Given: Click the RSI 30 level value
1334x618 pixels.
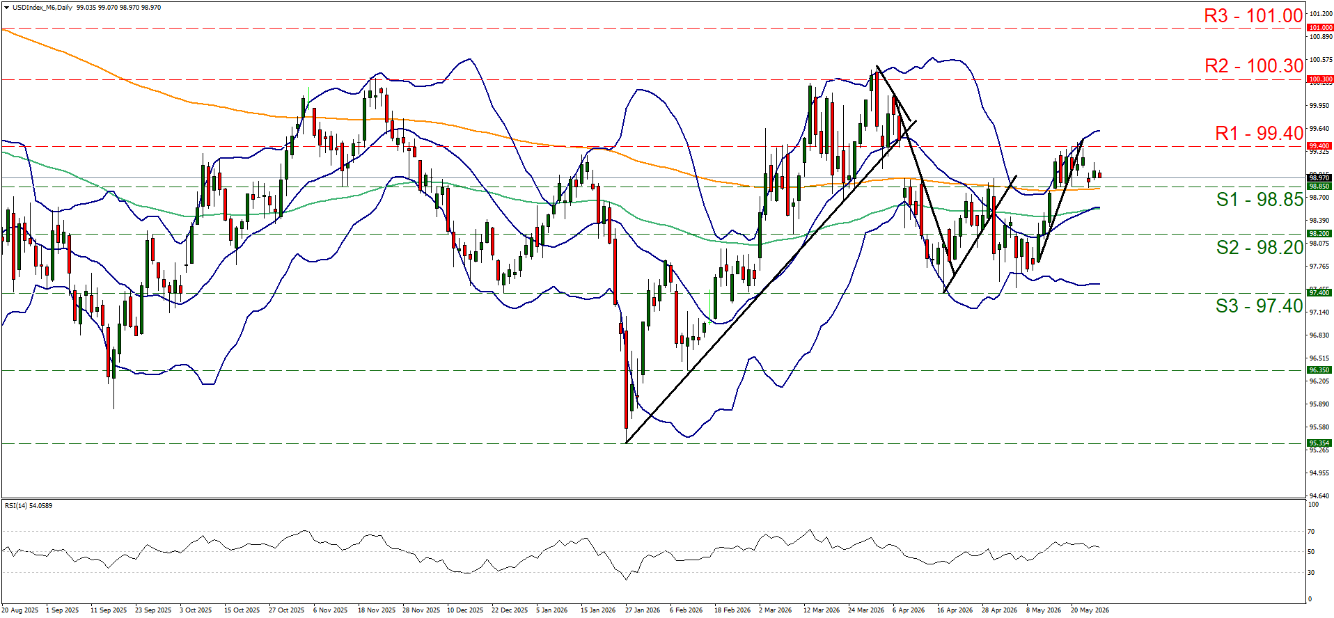Looking at the screenshot, I should pos(1312,573).
